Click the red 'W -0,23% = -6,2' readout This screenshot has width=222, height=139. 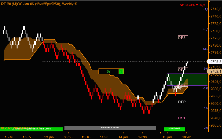click(193, 5)
